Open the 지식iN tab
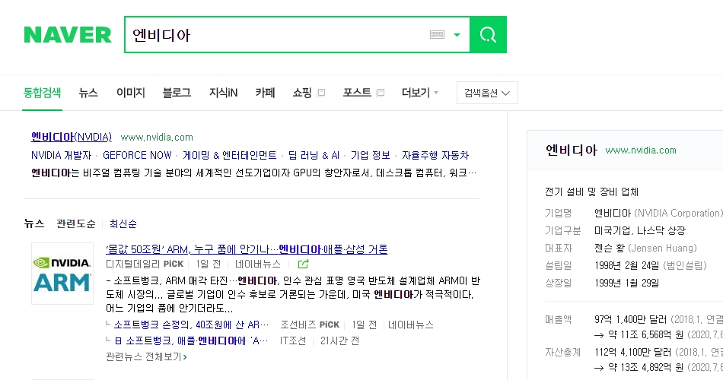The image size is (723, 380). click(223, 93)
